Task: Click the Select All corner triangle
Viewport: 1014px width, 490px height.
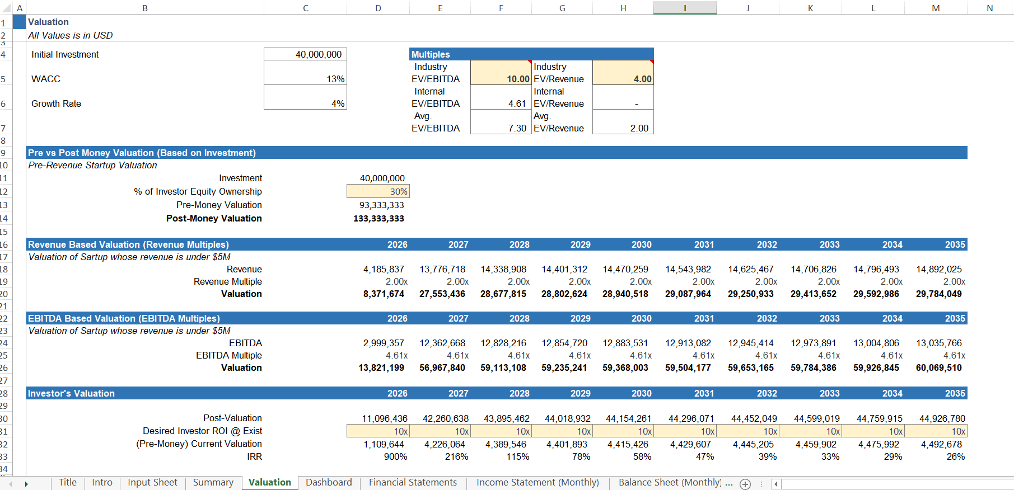Action: (6, 7)
